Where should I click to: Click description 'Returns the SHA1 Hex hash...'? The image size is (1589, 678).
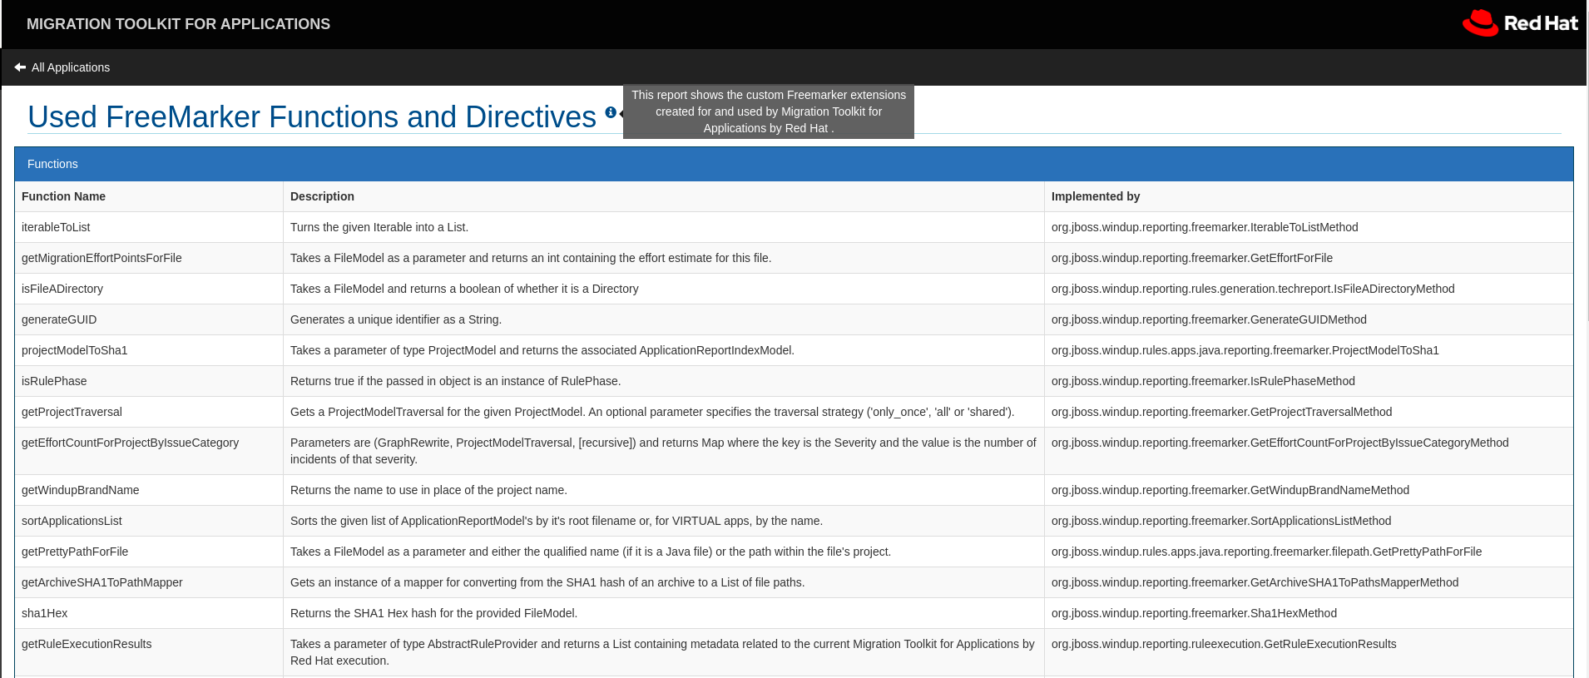click(x=433, y=613)
